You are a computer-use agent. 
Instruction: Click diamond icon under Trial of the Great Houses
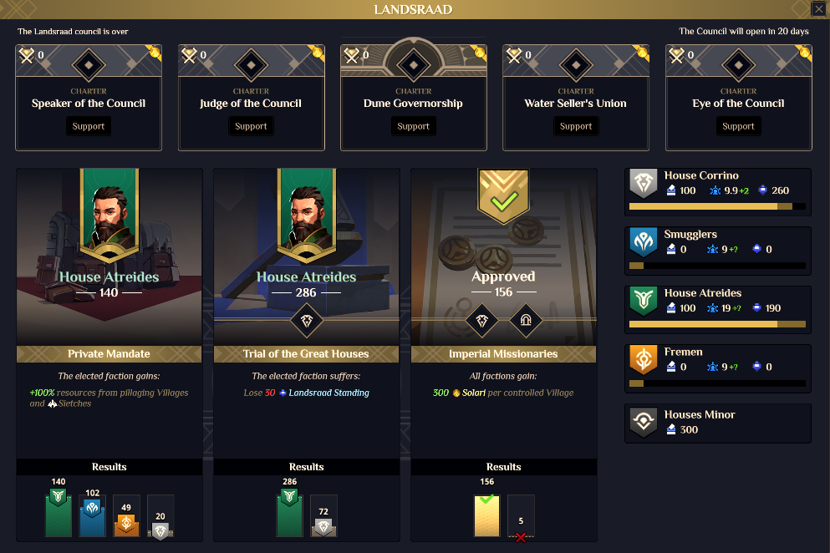(307, 320)
